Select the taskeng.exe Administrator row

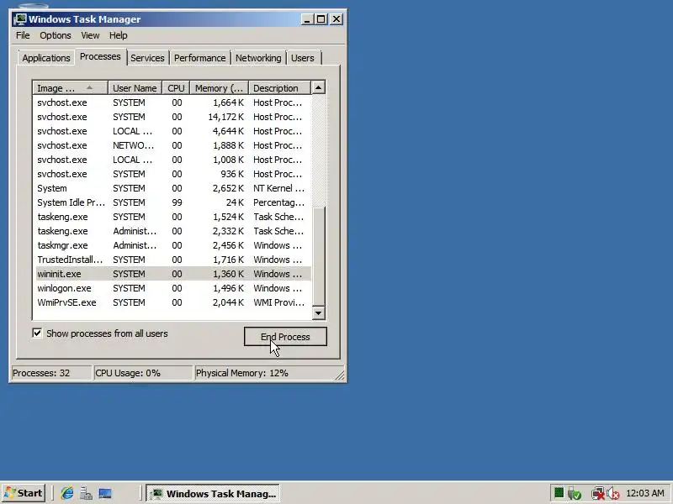[x=172, y=231]
